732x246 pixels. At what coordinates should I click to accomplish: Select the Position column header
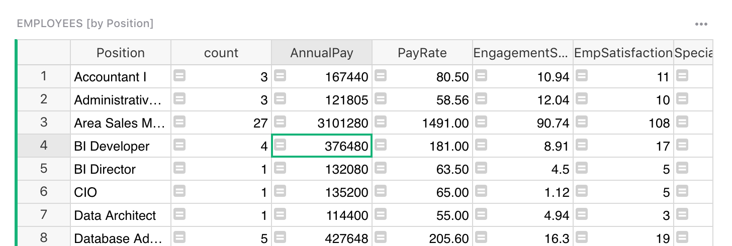[x=121, y=53]
